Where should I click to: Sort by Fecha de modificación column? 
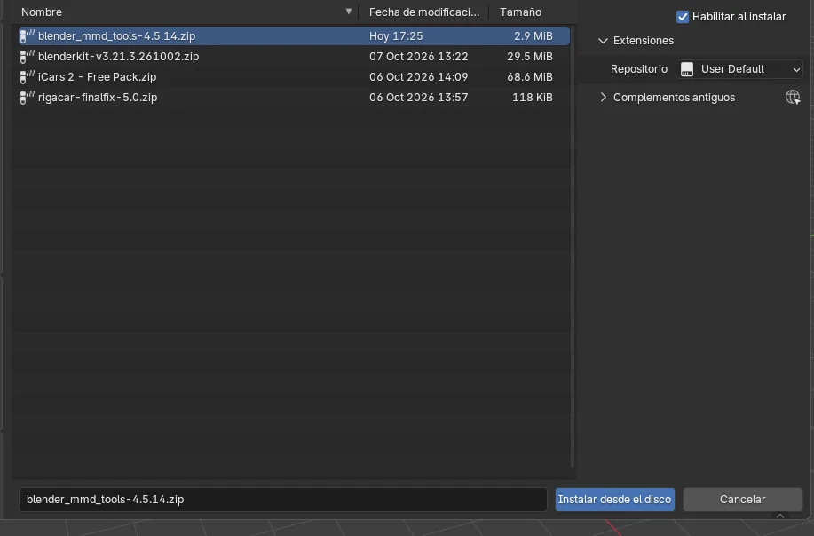[x=424, y=12]
